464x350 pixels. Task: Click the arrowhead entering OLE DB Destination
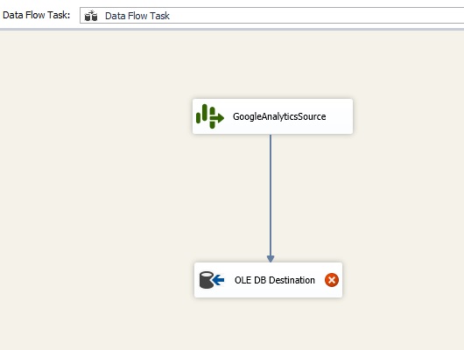pos(271,259)
